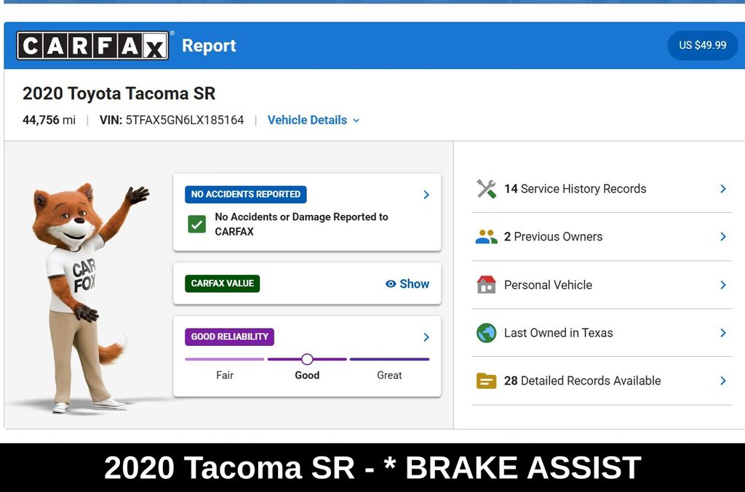Show the CARFAX value
The height and width of the screenshot is (492, 745).
click(407, 283)
